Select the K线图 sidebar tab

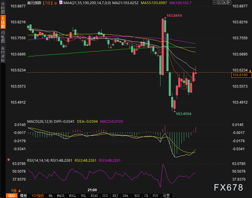point(3,22)
